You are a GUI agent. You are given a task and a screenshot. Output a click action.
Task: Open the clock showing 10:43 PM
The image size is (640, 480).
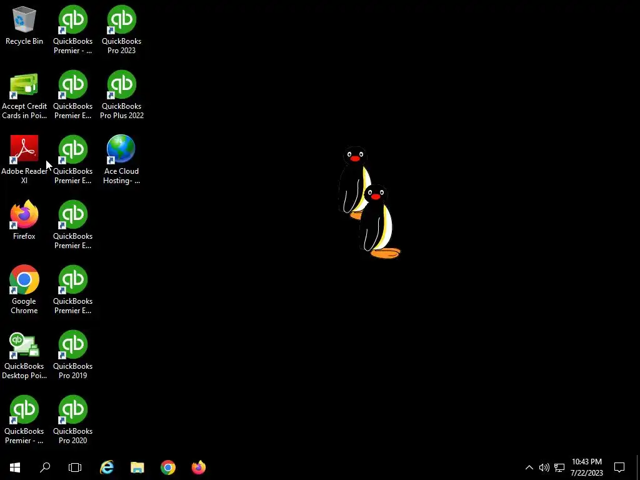pos(586,467)
